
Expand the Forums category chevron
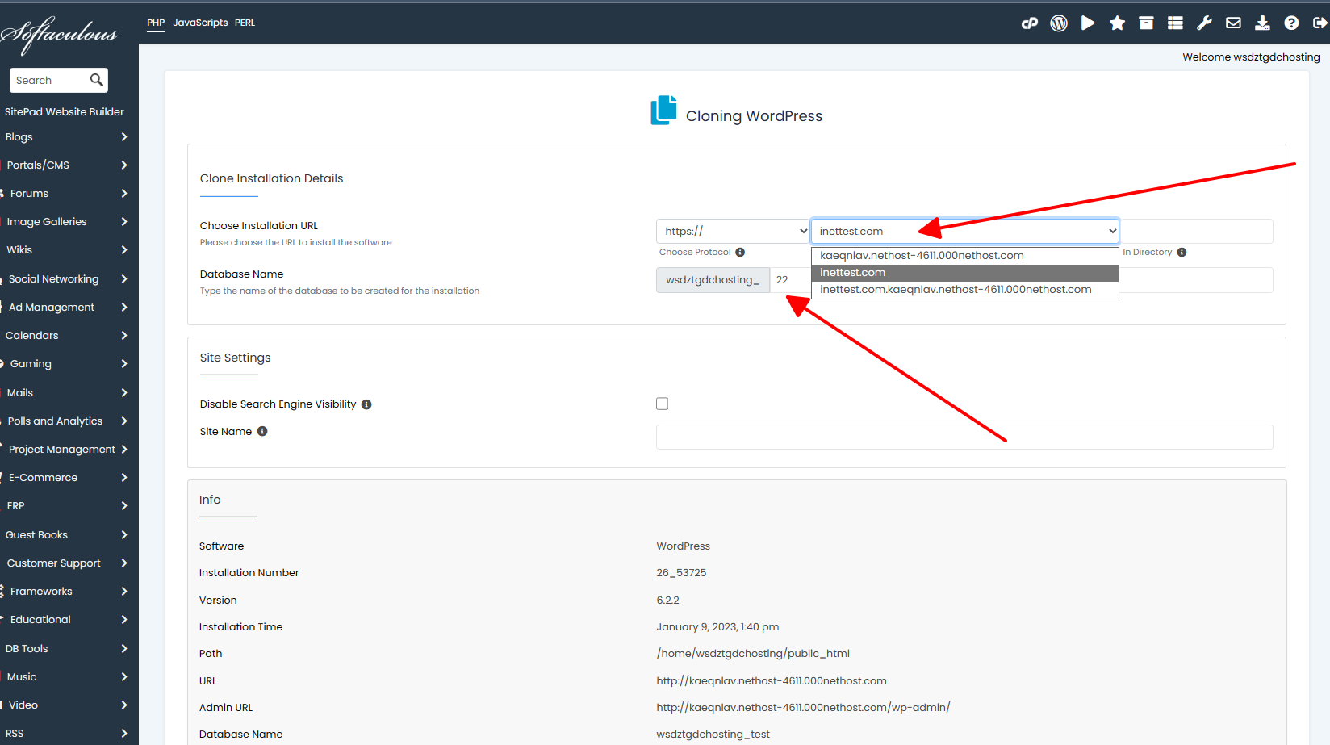pyautogui.click(x=124, y=194)
